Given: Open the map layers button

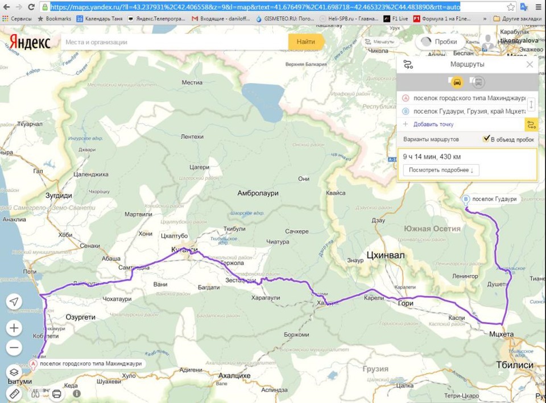Looking at the screenshot, I should pyautogui.click(x=14, y=373).
